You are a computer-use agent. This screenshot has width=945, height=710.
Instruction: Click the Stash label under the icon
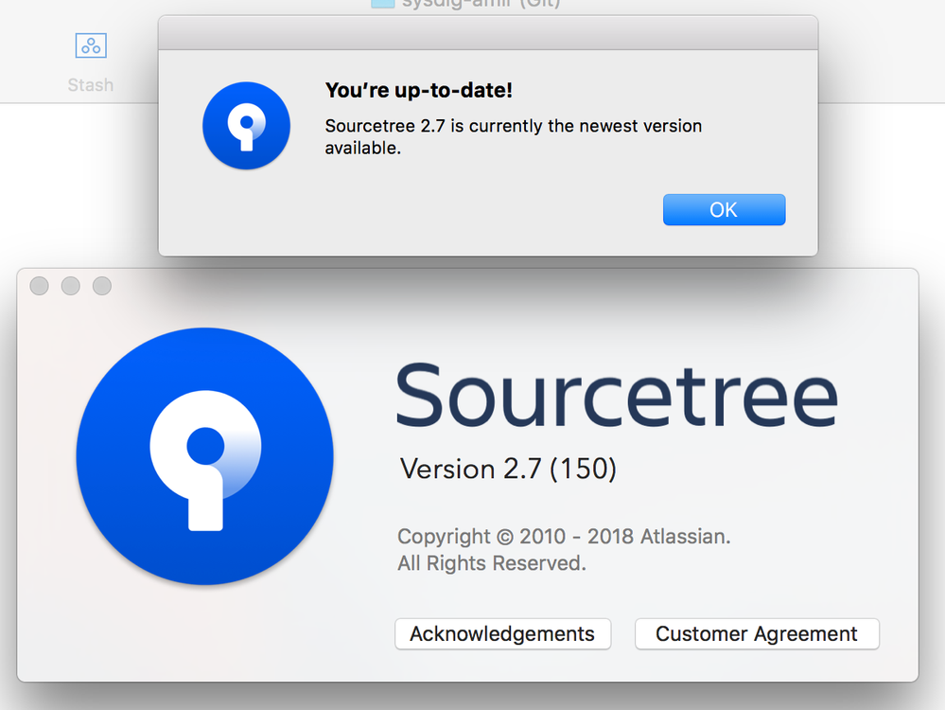(91, 85)
